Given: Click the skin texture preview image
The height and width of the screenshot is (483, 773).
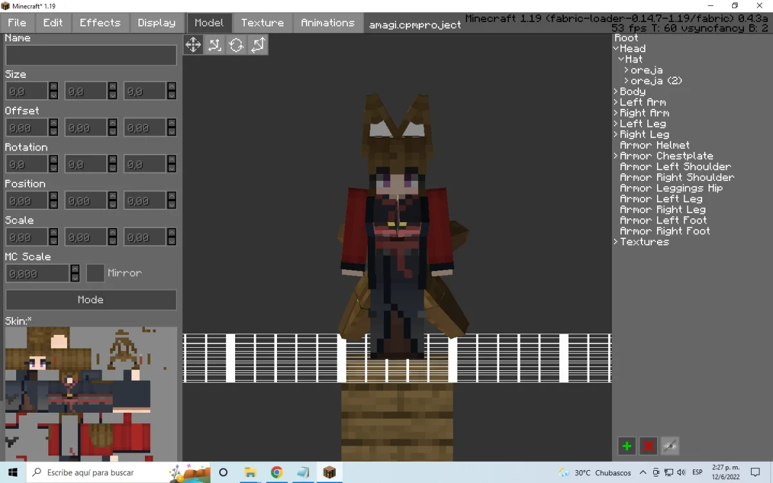Looking at the screenshot, I should click(91, 394).
